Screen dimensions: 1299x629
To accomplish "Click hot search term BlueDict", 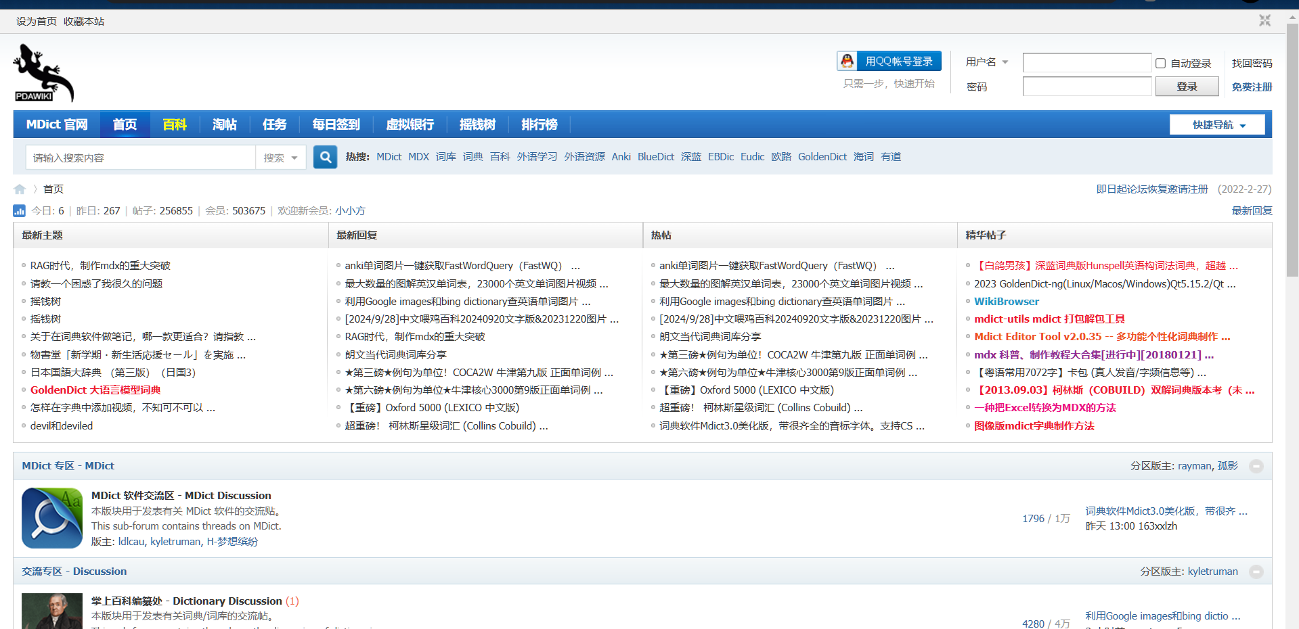I will click(x=655, y=157).
